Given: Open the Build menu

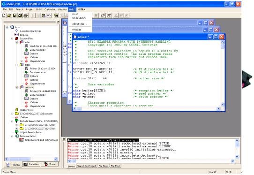Looking at the screenshot, I should point(39,9).
